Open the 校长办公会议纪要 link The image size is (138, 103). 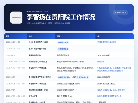pyautogui.click(x=104, y=90)
